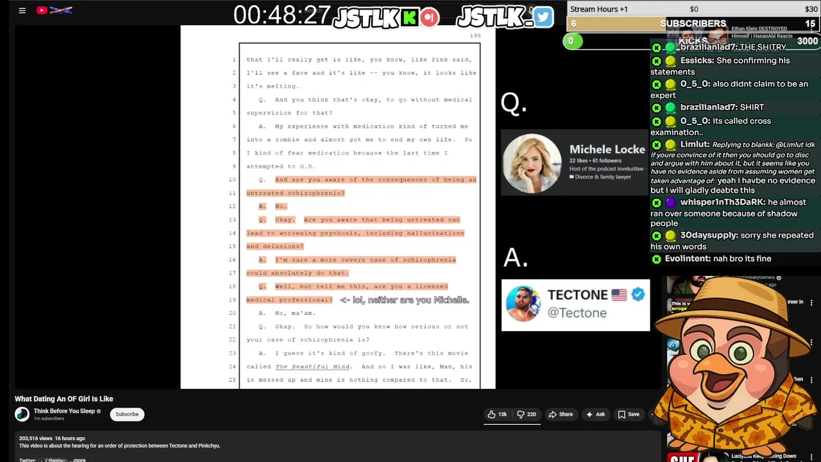Click the Tectone profile avatar
This screenshot has width=821, height=462.
[x=523, y=304]
